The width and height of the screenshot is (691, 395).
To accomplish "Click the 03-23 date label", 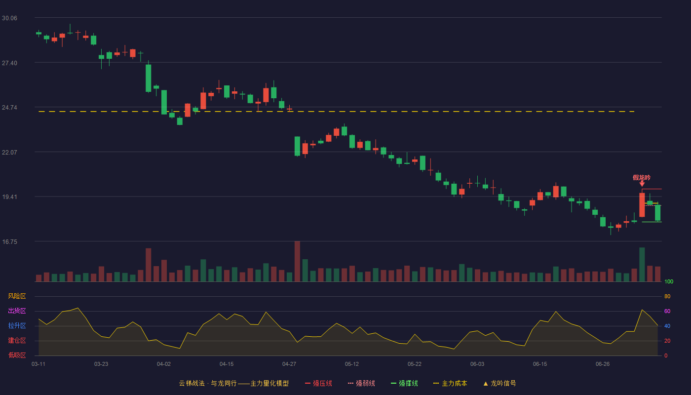I will pos(101,364).
